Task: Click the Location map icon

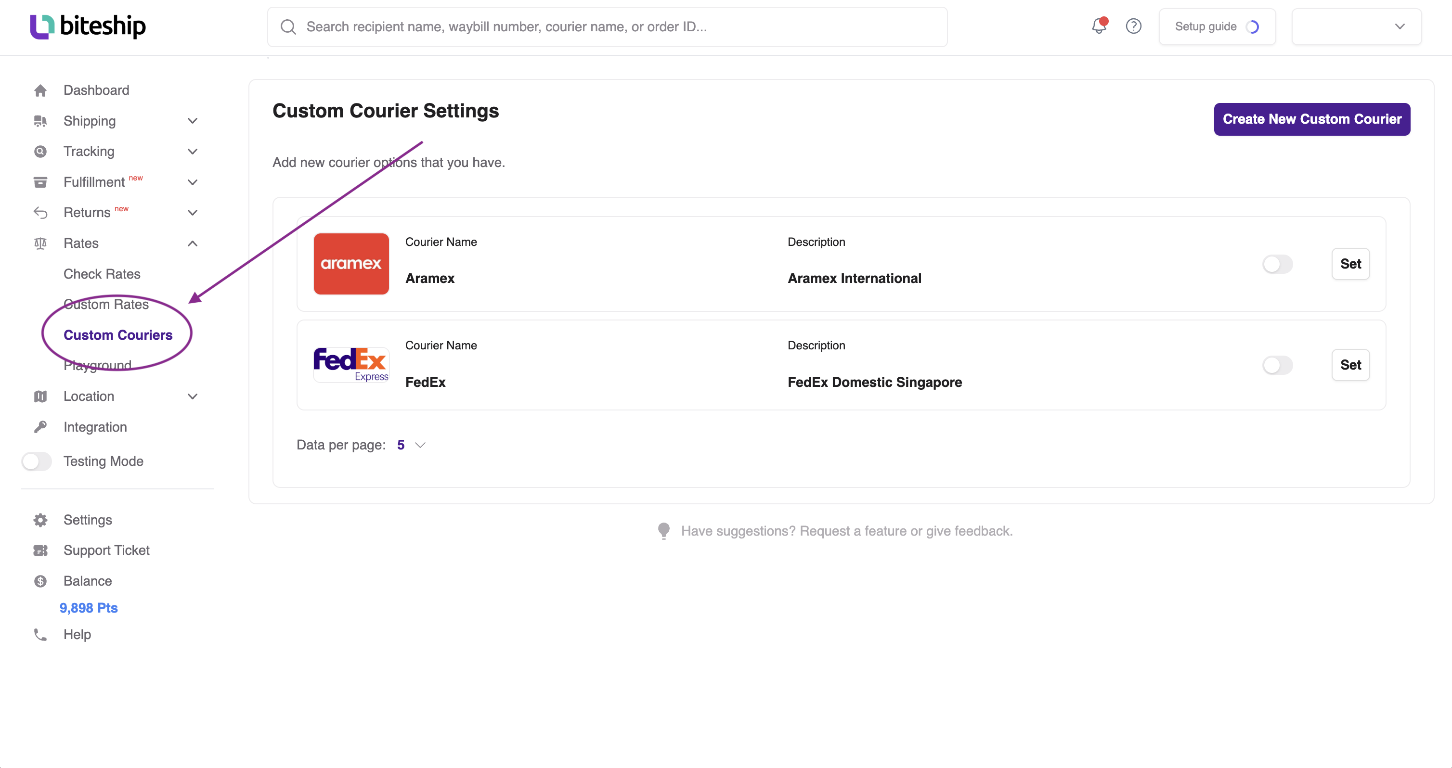Action: point(40,397)
